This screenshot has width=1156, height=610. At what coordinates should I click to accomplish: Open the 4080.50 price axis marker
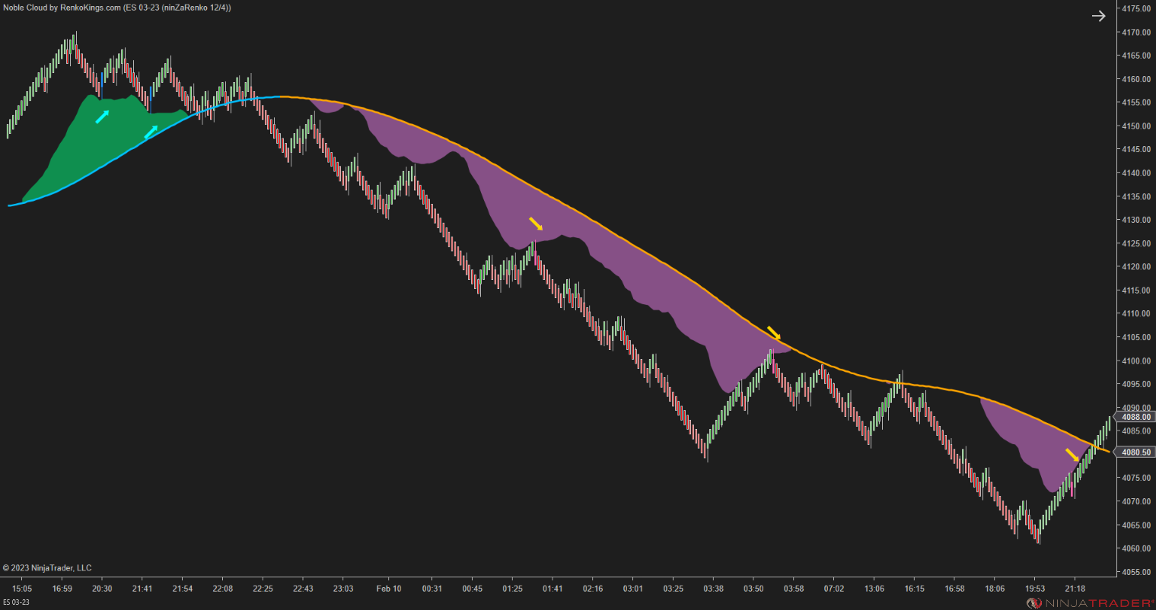[x=1135, y=452]
